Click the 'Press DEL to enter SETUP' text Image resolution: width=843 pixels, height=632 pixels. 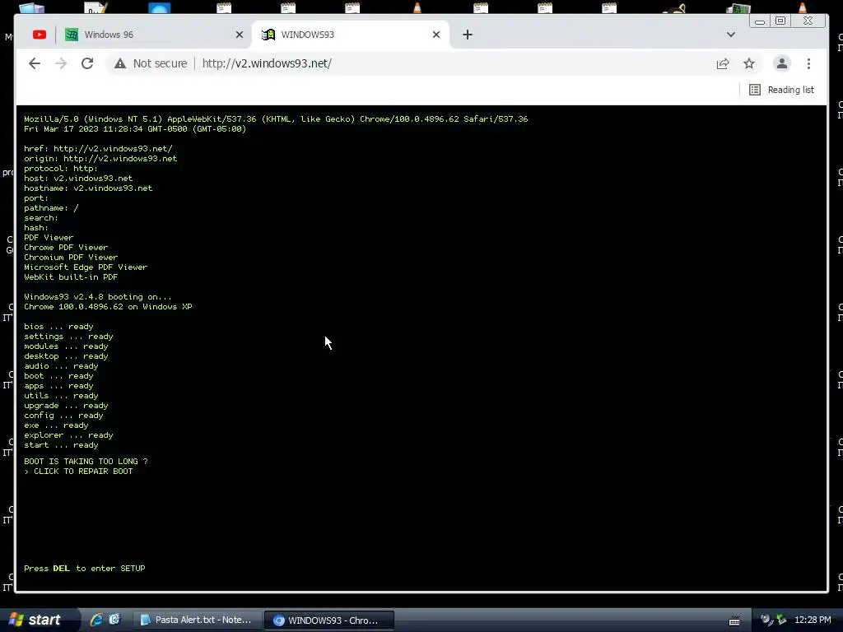click(85, 568)
